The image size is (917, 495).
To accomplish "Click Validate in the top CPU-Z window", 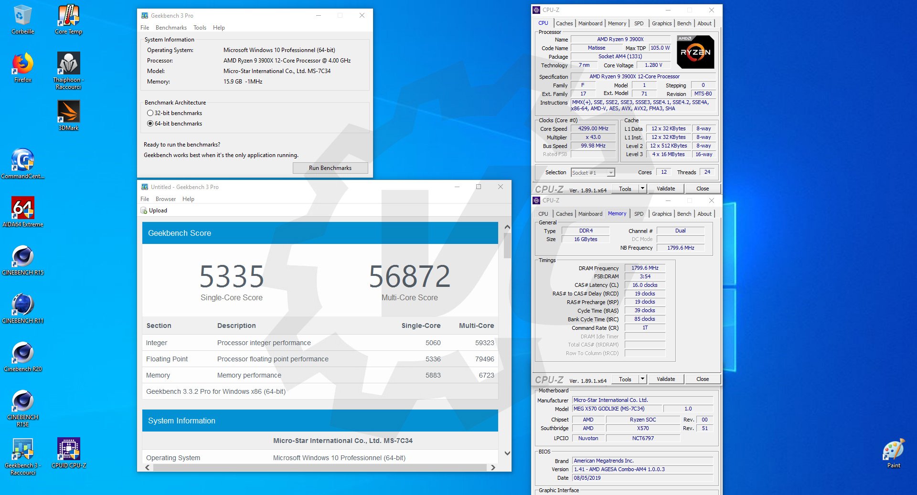I will [665, 189].
